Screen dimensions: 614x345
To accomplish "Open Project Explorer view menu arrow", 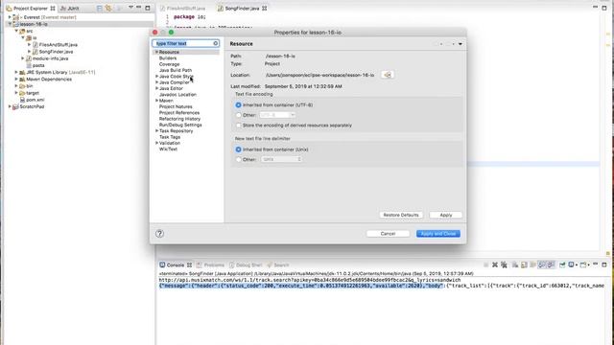I will (130, 8).
